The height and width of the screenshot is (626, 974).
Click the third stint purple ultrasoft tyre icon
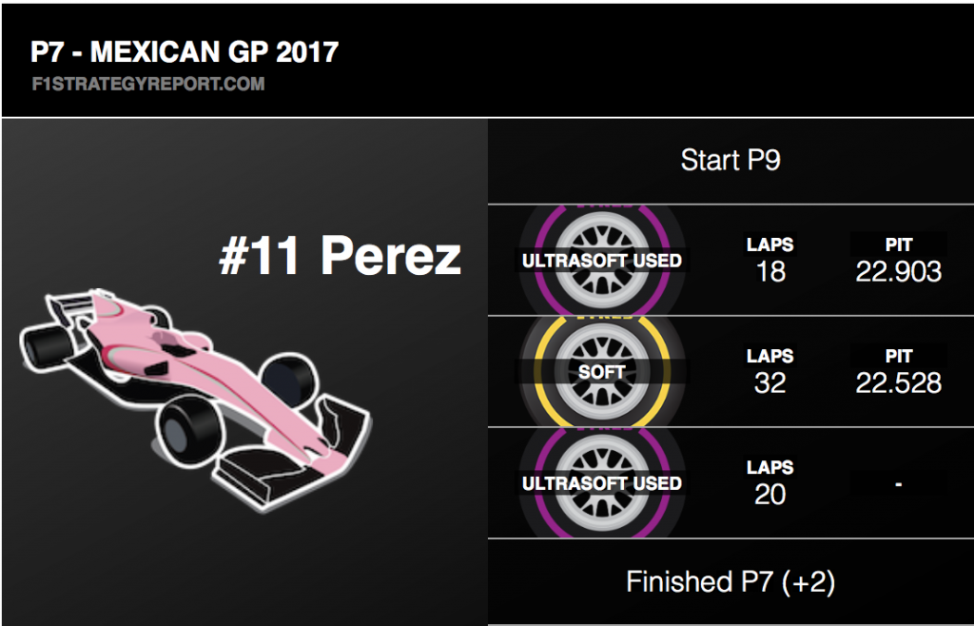pos(602,482)
